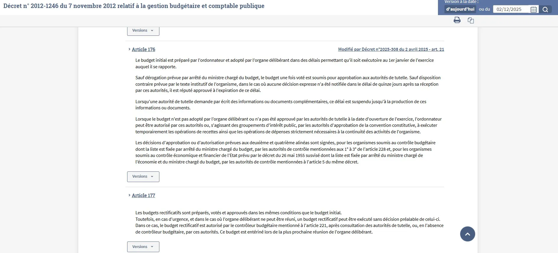Screen dimensions: 558x253
Task: Open the Article 176 link
Action: (143, 49)
